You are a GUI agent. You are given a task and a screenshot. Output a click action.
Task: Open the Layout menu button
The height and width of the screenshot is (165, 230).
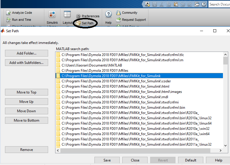click(x=67, y=18)
